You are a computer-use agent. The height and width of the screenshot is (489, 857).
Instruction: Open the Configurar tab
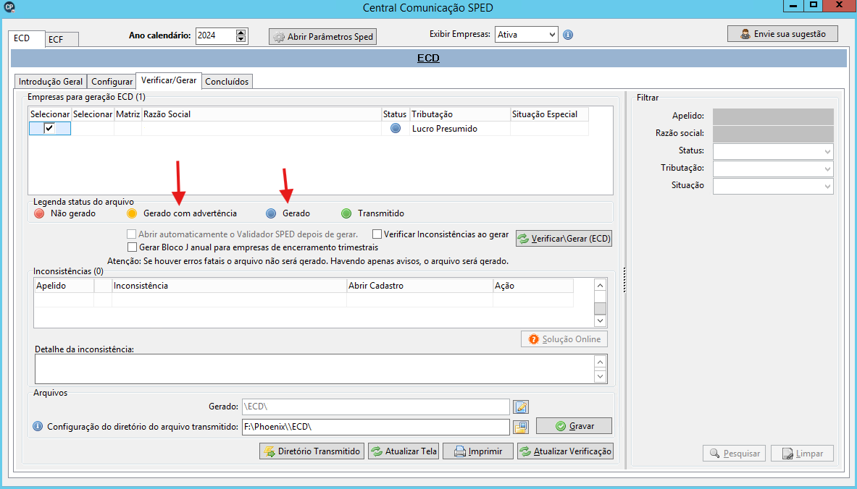(112, 81)
